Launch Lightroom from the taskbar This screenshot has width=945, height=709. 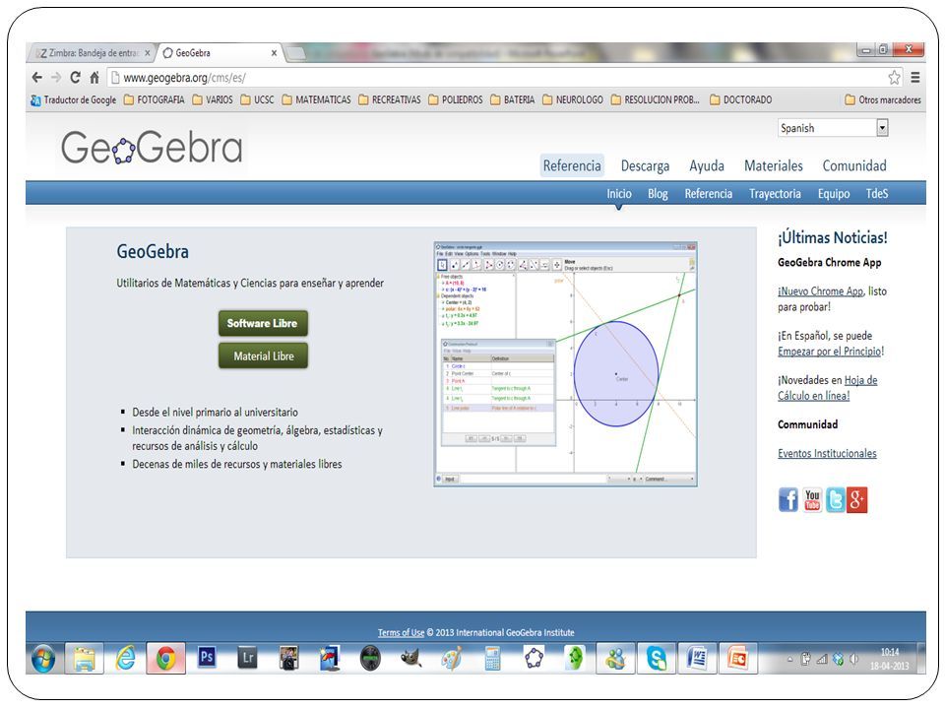[x=248, y=657]
